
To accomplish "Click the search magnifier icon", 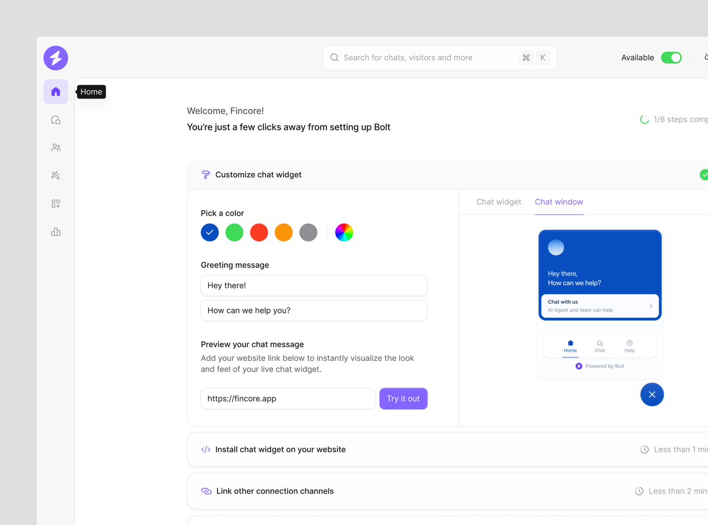I will point(334,58).
